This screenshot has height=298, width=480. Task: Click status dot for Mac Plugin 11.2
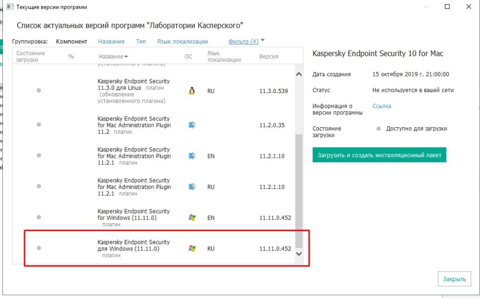point(39,124)
